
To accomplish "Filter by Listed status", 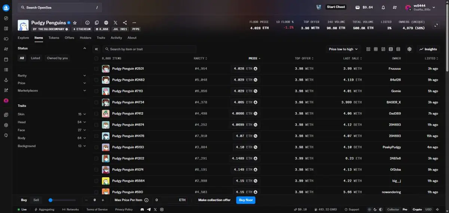I will (x=36, y=58).
